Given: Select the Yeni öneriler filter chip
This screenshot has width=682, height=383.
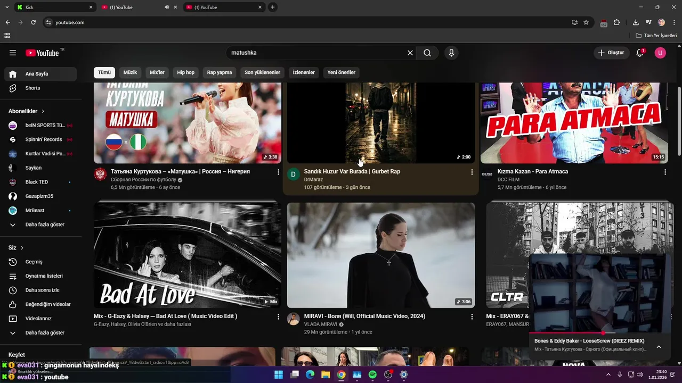Looking at the screenshot, I should [x=341, y=72].
